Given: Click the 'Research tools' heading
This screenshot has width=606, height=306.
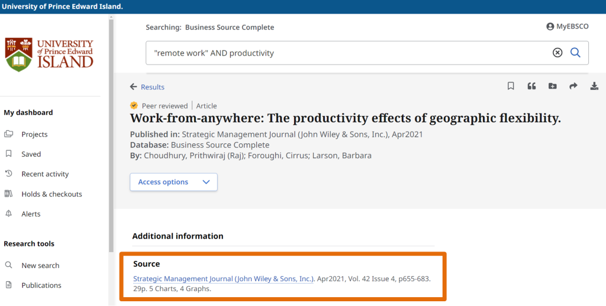Looking at the screenshot, I should (x=29, y=244).
